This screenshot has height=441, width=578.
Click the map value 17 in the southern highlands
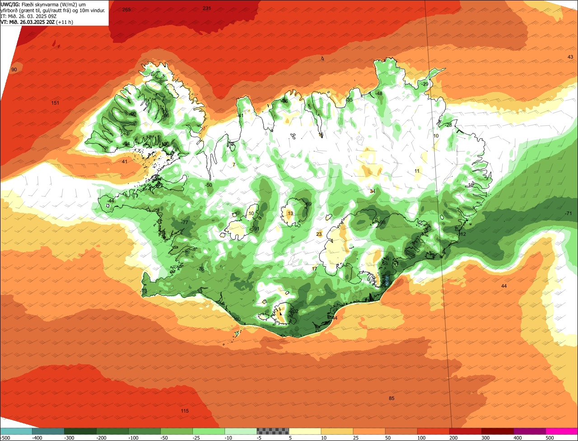[x=315, y=269]
